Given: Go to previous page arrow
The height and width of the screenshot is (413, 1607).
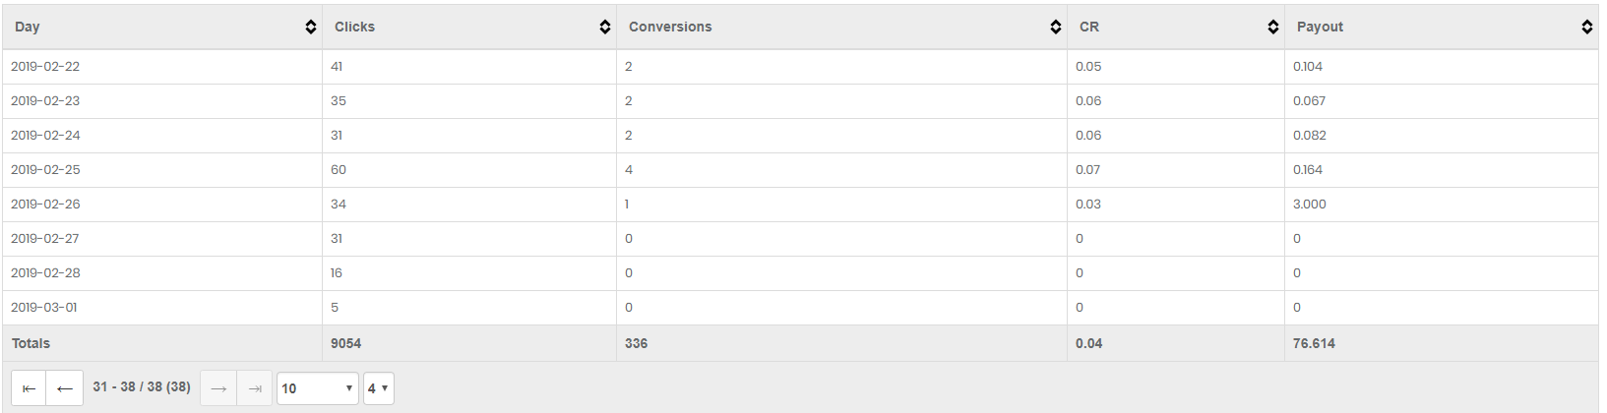Looking at the screenshot, I should click(65, 388).
